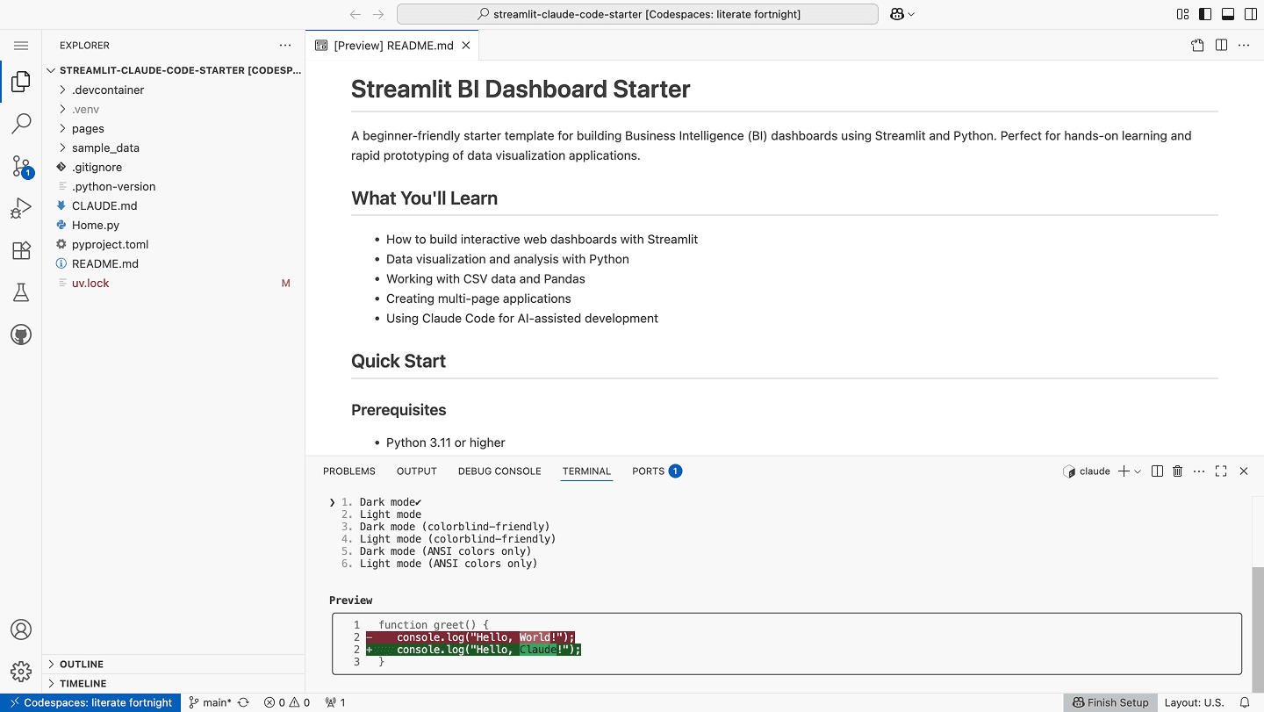This screenshot has width=1264, height=712.
Task: Maximize the terminal panel size
Action: point(1221,471)
